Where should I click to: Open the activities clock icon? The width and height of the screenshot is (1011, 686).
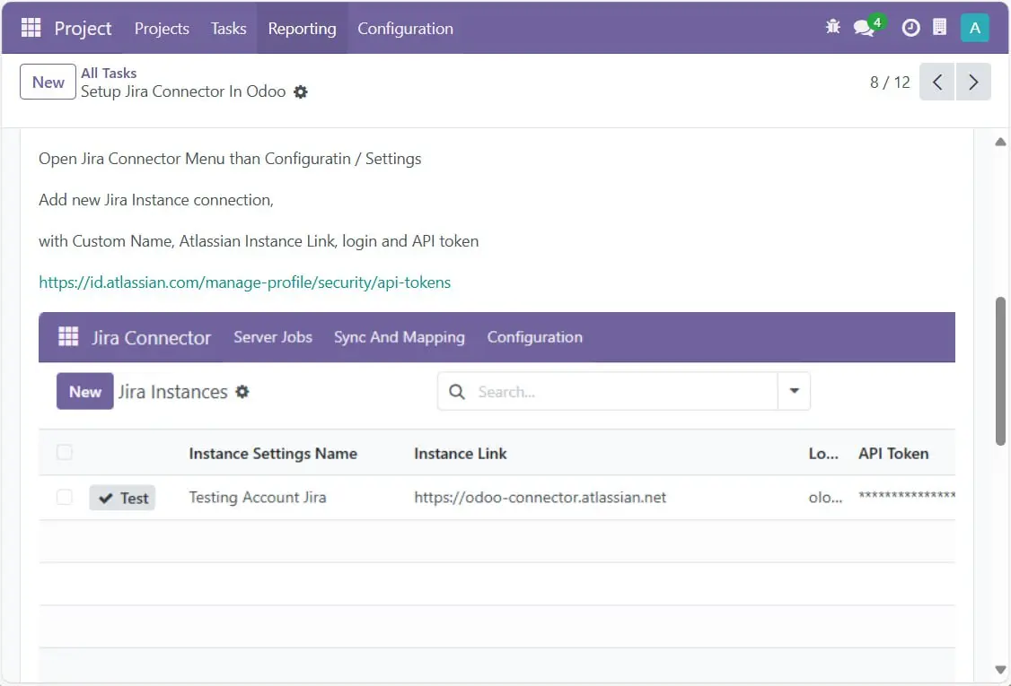coord(910,28)
